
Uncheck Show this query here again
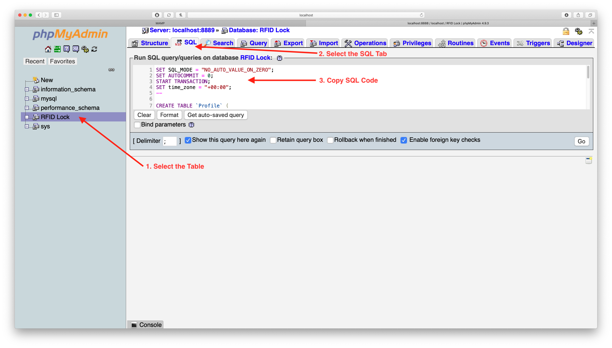[188, 140]
